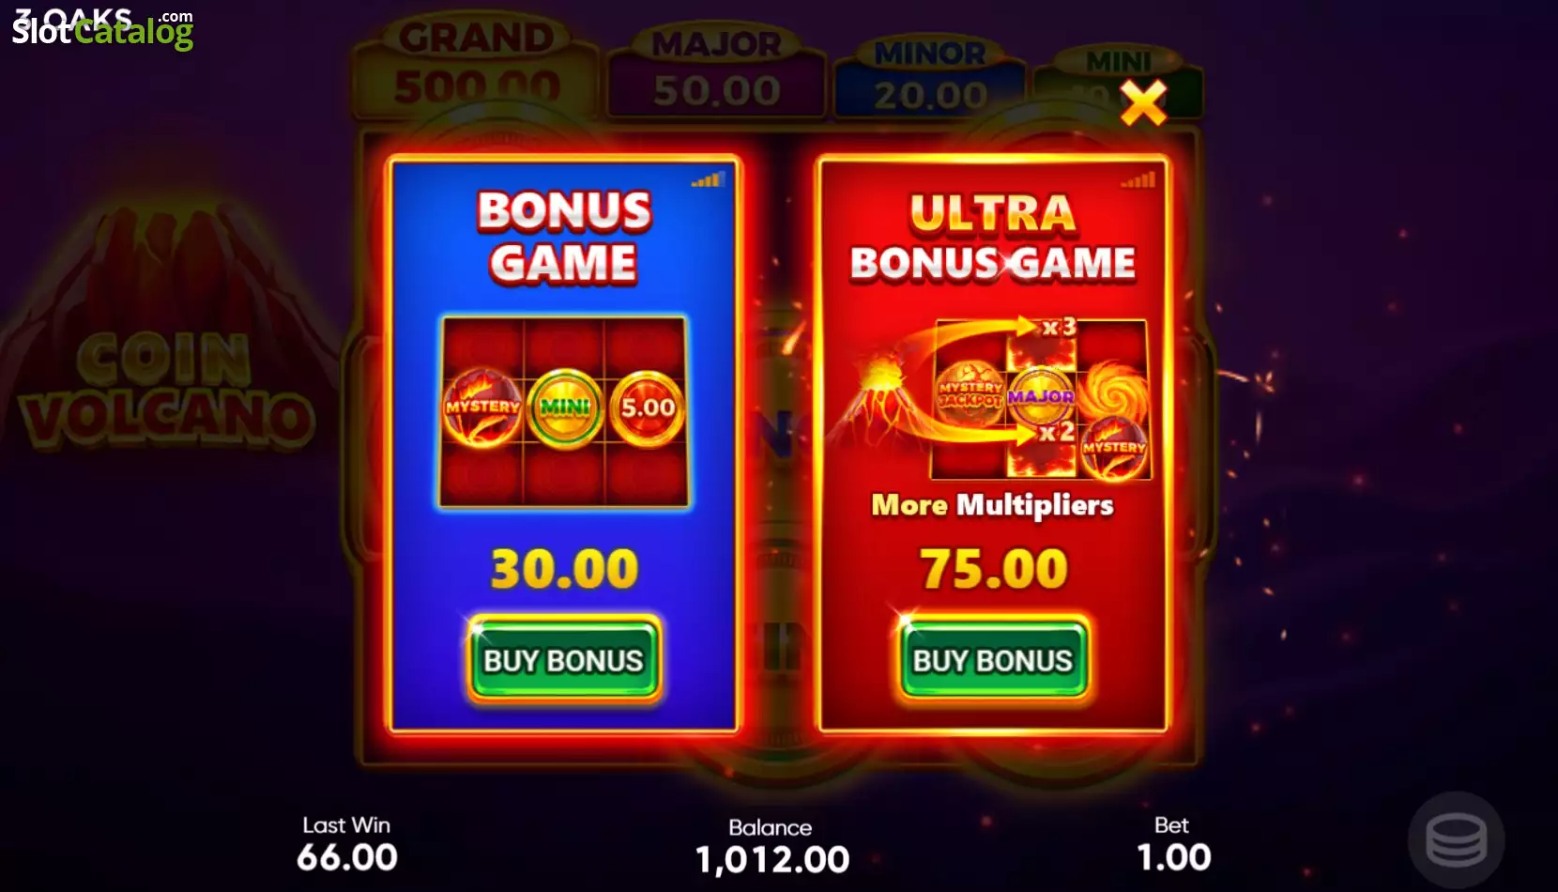
Task: Click the green MINI coin symbol
Action: point(564,408)
